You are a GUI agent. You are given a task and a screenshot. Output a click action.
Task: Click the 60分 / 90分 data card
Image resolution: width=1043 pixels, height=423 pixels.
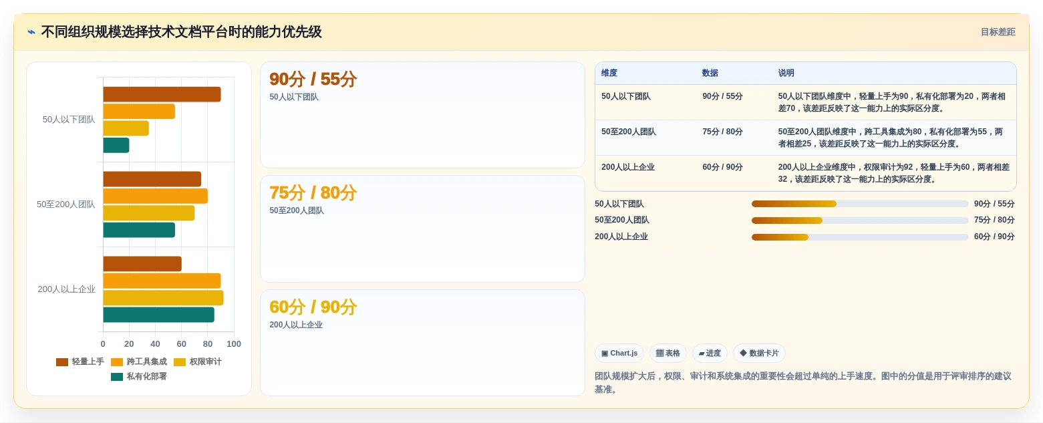pos(422,343)
